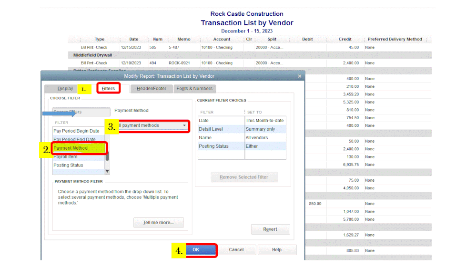The width and height of the screenshot is (476, 268).
Task: Click memo ROCK-0921 in report
Action: (180, 63)
